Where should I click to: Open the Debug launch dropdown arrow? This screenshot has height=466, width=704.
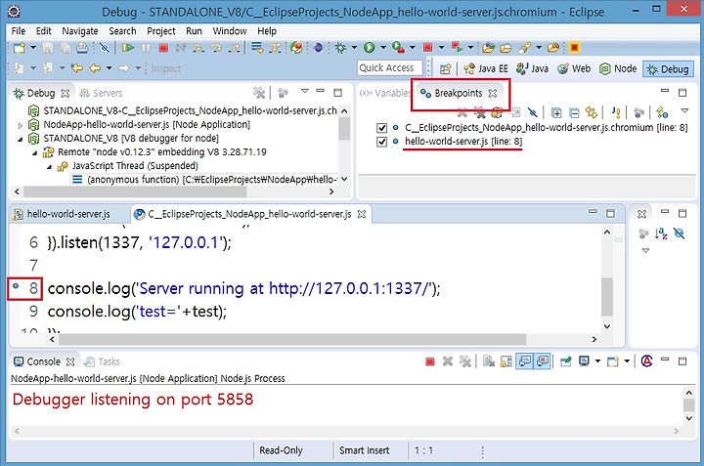point(354,48)
